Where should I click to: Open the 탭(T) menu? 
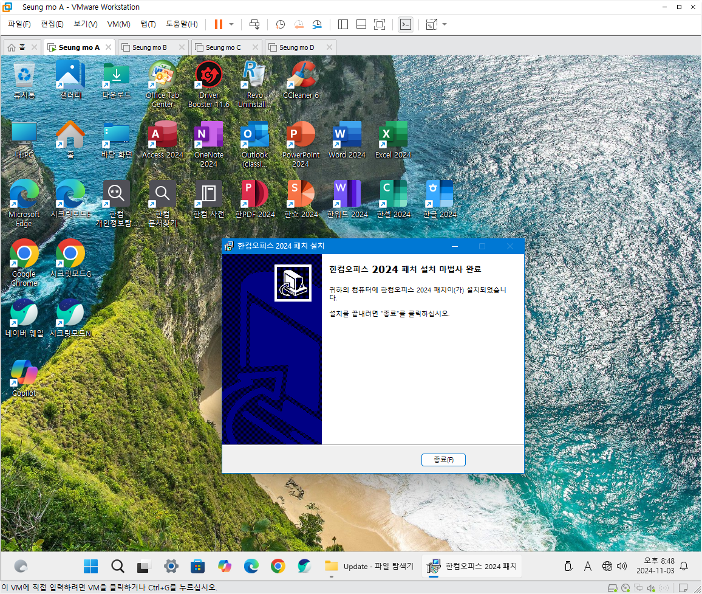148,24
